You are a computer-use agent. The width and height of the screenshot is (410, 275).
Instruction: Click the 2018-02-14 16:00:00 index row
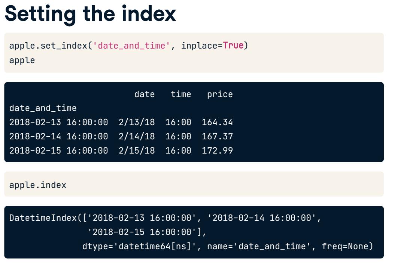pos(58,136)
